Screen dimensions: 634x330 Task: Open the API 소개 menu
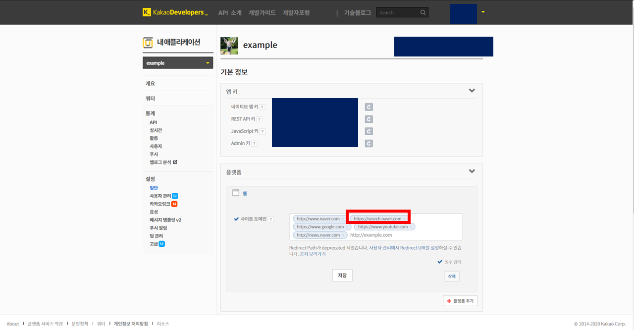point(230,13)
